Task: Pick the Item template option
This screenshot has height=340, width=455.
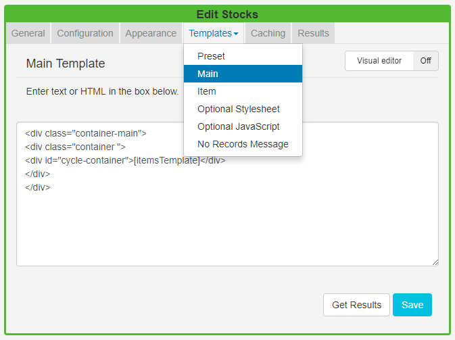Action: 207,91
